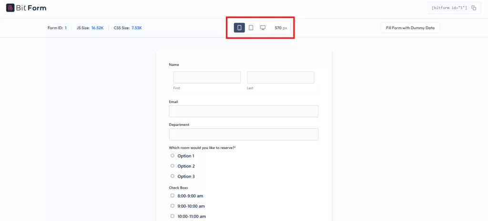The height and width of the screenshot is (221, 488).
Task: Focus the Email input field
Action: tap(244, 111)
